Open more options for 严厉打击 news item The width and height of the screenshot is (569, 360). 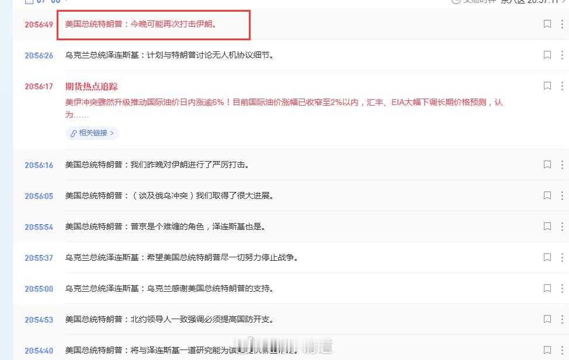click(562, 165)
